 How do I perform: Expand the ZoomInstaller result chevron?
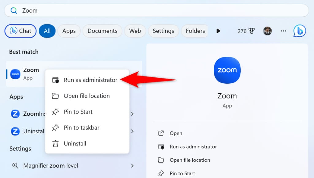tap(132, 114)
